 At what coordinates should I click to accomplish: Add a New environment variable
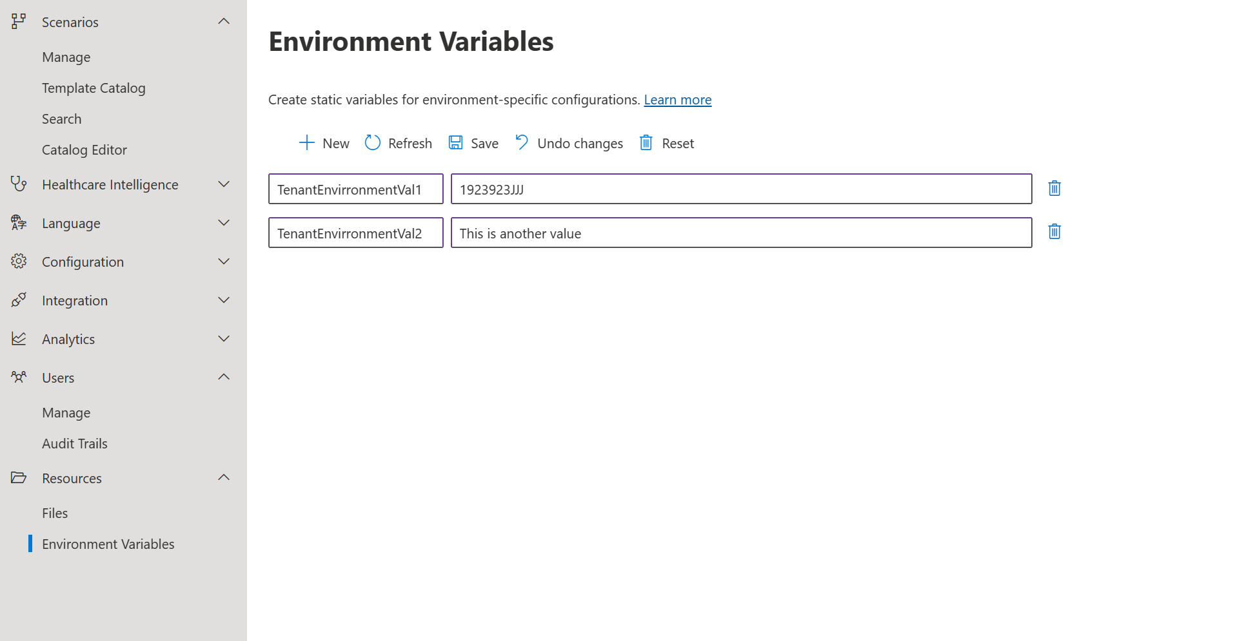coord(324,143)
